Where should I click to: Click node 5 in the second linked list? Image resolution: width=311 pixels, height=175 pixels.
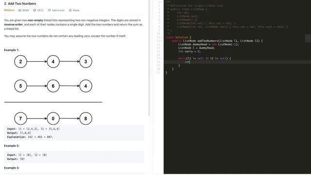point(20,86)
